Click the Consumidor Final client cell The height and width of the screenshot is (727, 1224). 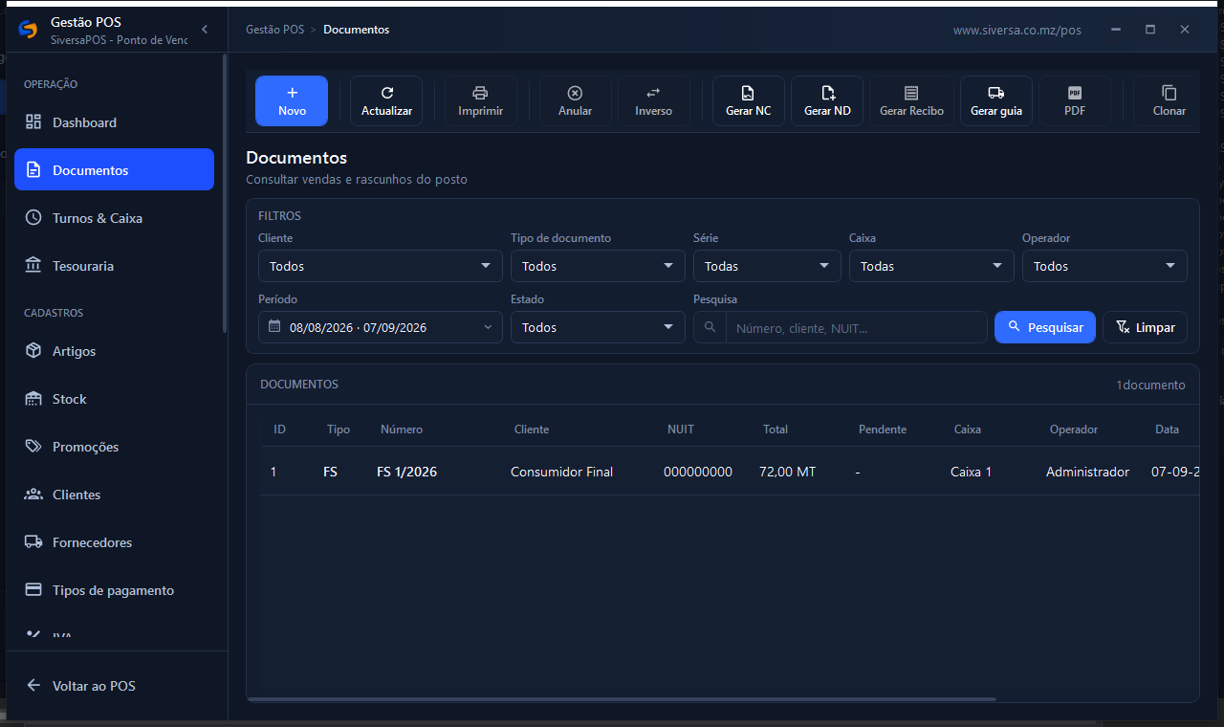click(x=561, y=472)
